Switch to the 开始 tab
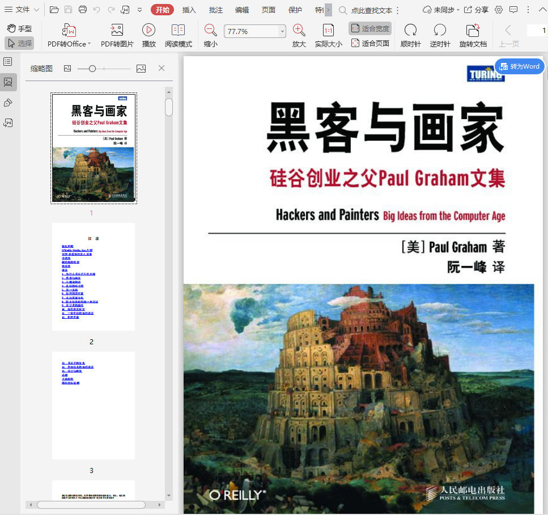 pyautogui.click(x=163, y=10)
